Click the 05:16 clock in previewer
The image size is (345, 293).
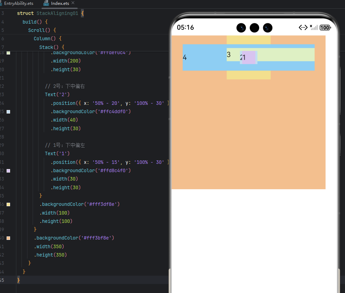[x=185, y=27]
